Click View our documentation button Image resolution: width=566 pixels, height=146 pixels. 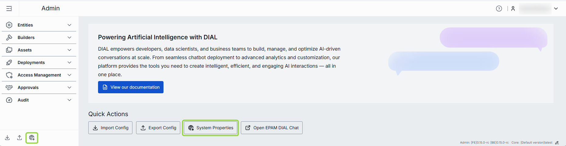(x=131, y=87)
